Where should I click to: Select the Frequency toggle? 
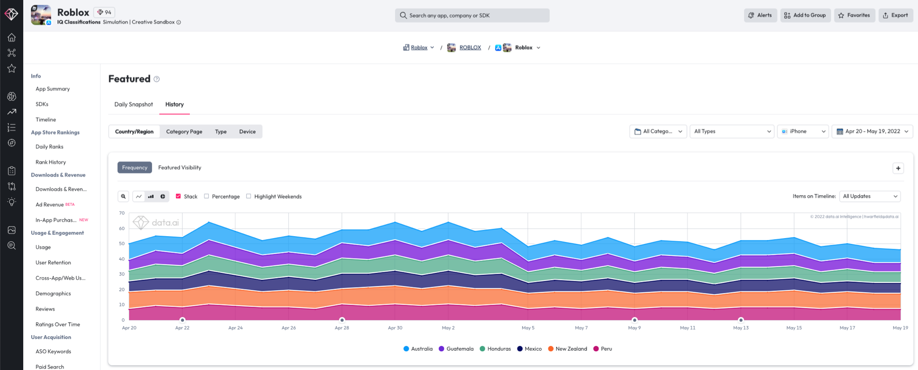pyautogui.click(x=135, y=168)
